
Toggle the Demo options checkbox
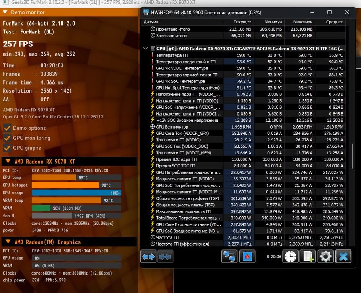(7, 128)
